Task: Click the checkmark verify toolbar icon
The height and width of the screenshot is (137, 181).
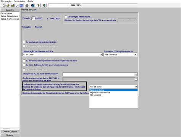Action: (17, 5)
